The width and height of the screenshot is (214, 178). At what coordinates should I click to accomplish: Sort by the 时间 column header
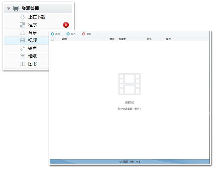(x=112, y=39)
